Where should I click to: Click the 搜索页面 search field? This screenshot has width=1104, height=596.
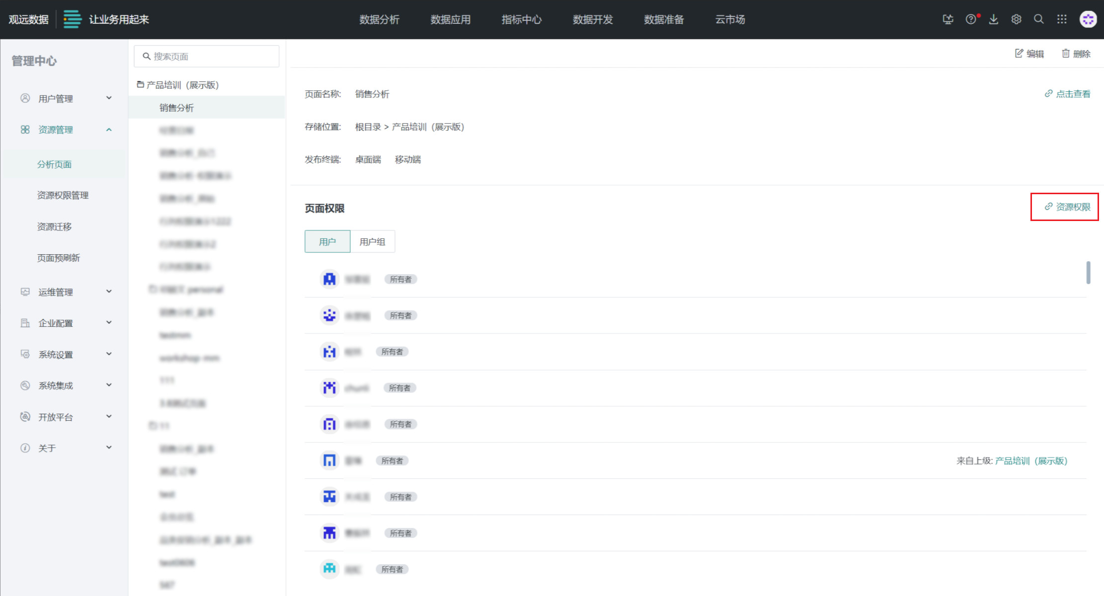(207, 57)
